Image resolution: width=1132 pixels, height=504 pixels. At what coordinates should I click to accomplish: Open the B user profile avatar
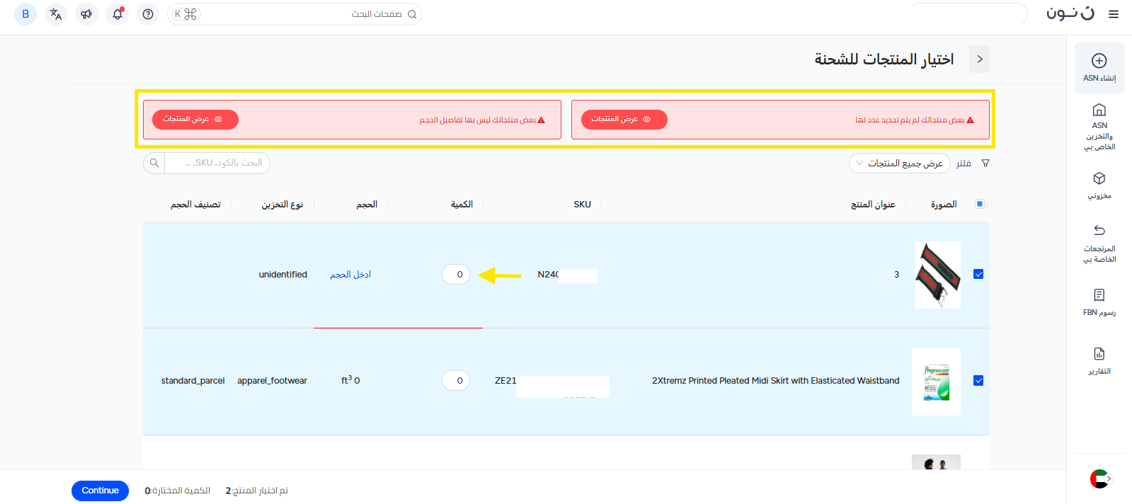coord(25,14)
